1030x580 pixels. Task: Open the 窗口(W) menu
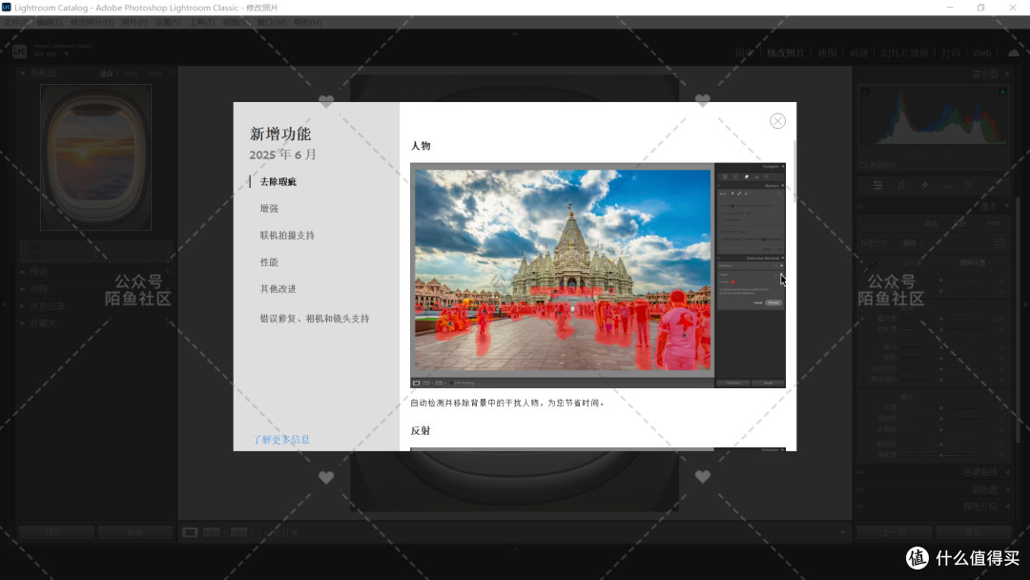coord(271,22)
